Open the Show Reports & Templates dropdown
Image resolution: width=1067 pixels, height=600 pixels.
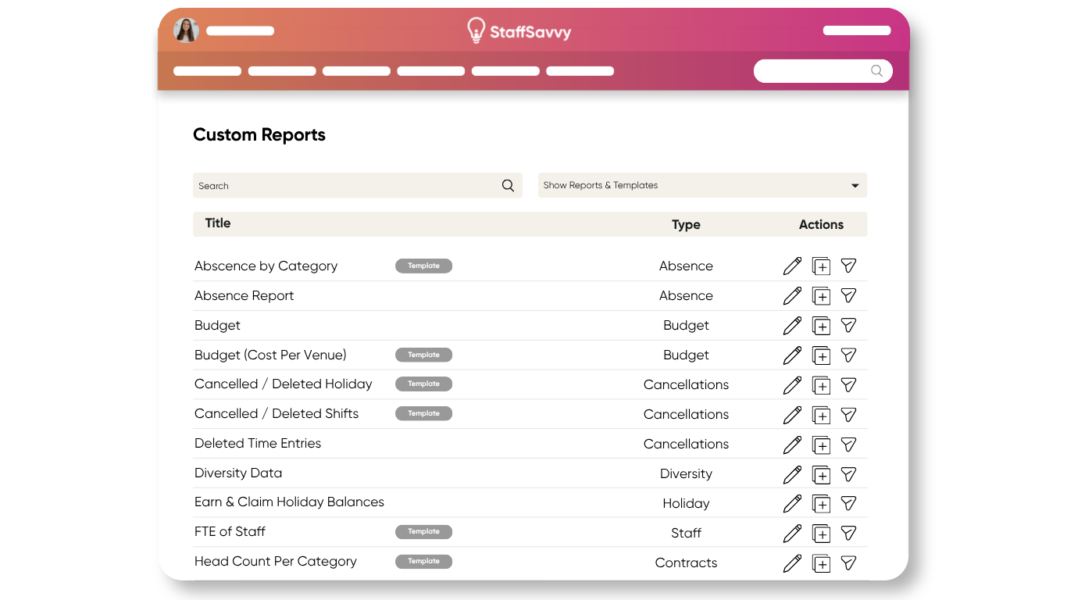click(702, 185)
